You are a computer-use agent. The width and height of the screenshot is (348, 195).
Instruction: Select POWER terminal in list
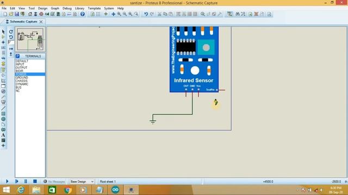[x=30, y=74]
